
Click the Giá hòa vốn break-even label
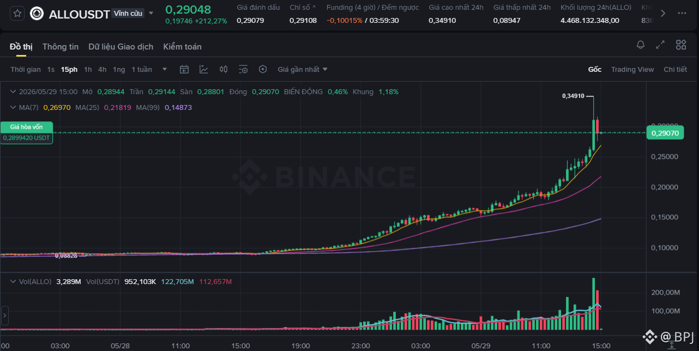pyautogui.click(x=26, y=127)
